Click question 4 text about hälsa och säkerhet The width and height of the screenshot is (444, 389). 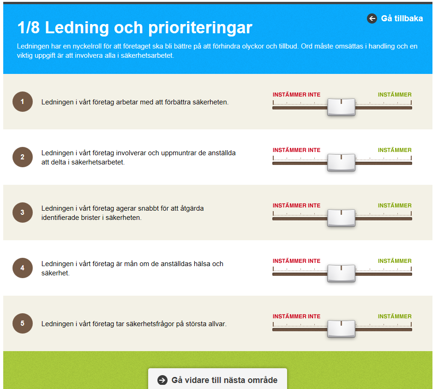tap(132, 268)
